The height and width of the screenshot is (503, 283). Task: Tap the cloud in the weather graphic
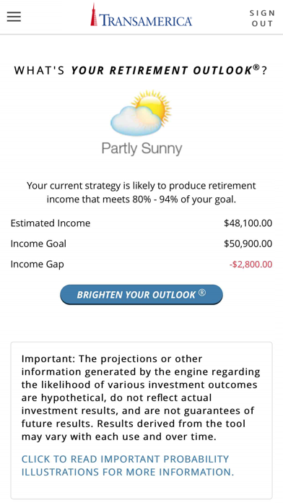tap(134, 121)
